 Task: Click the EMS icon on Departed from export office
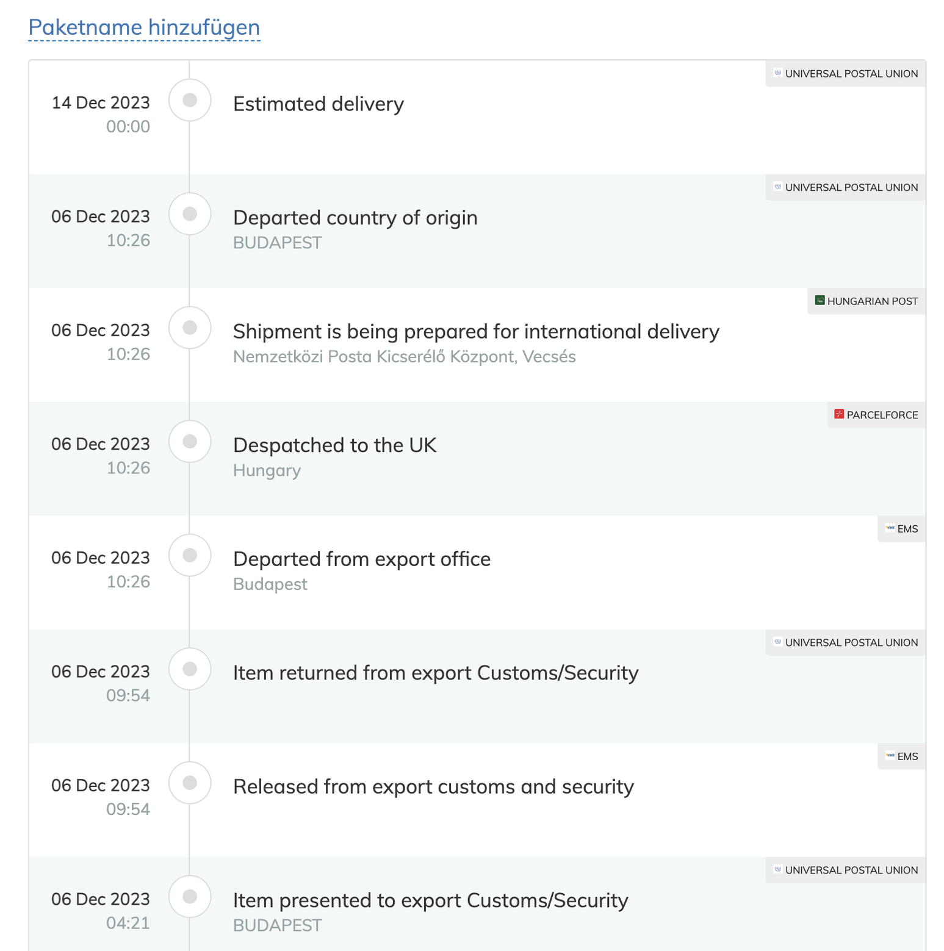[x=890, y=528]
